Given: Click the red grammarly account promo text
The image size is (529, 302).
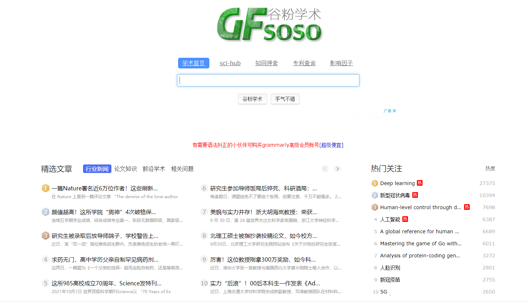Looking at the screenshot, I should click(x=256, y=145).
